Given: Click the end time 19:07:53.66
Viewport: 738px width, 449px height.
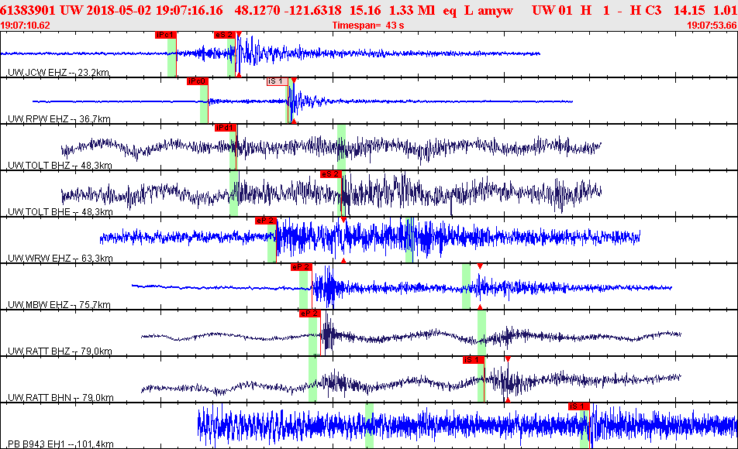Looking at the screenshot, I should 712,26.
